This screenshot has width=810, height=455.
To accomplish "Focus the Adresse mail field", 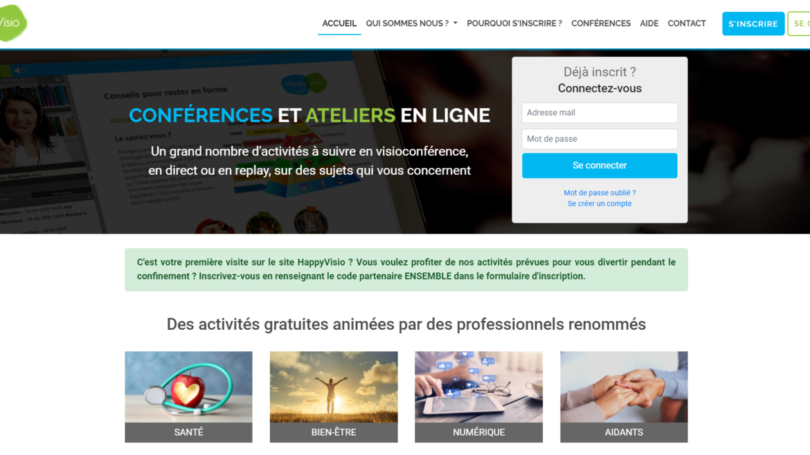I will (x=600, y=113).
